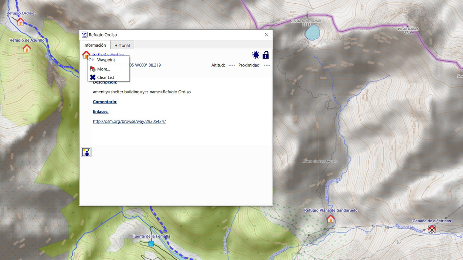
Task: Click the Plana de Sandaruelo map label
Action: (320, 161)
